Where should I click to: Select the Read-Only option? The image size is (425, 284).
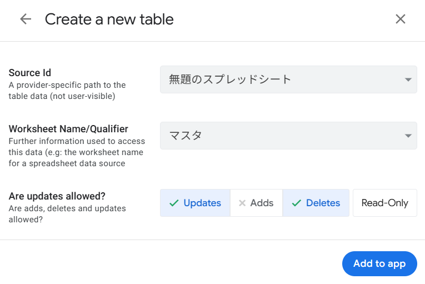384,203
